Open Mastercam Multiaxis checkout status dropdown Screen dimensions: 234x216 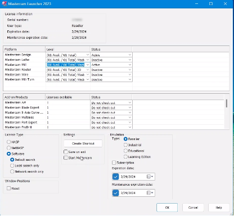pos(111,118)
